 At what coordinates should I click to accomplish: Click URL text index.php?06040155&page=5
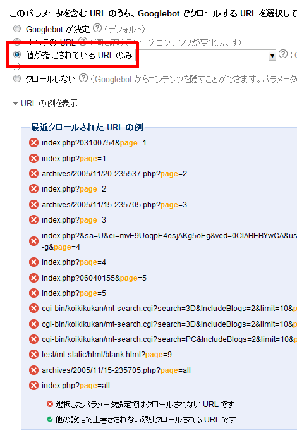coord(94,278)
